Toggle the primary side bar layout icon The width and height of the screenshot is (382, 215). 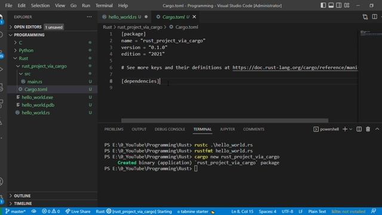tap(323, 5)
